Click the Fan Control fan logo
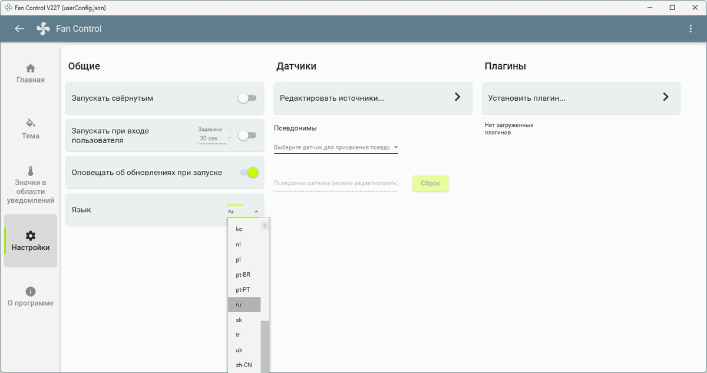 coord(43,28)
